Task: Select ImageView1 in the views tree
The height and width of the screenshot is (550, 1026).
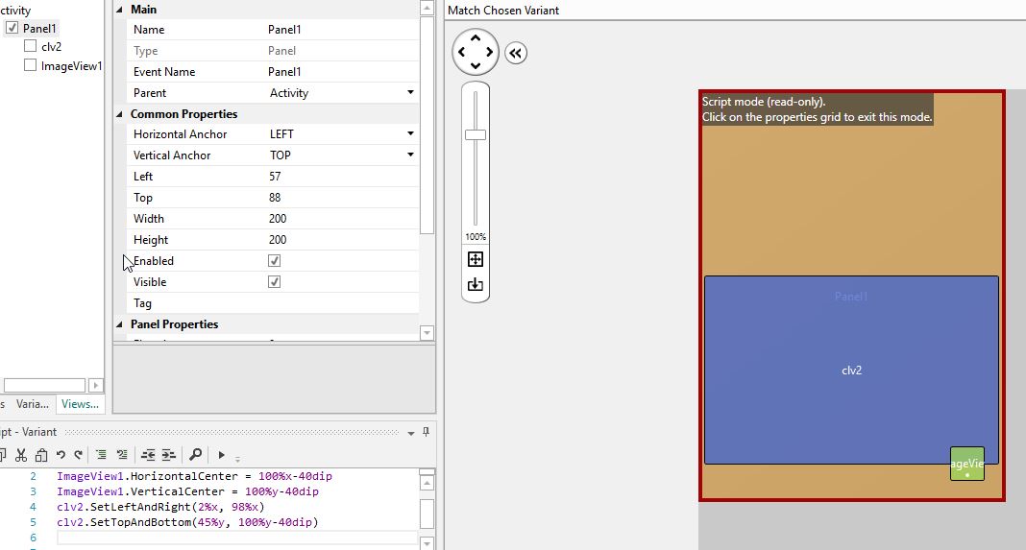Action: 71,65
